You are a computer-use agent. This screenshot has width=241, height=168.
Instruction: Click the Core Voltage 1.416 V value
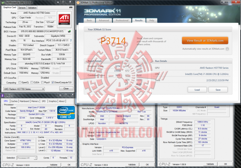50,118
